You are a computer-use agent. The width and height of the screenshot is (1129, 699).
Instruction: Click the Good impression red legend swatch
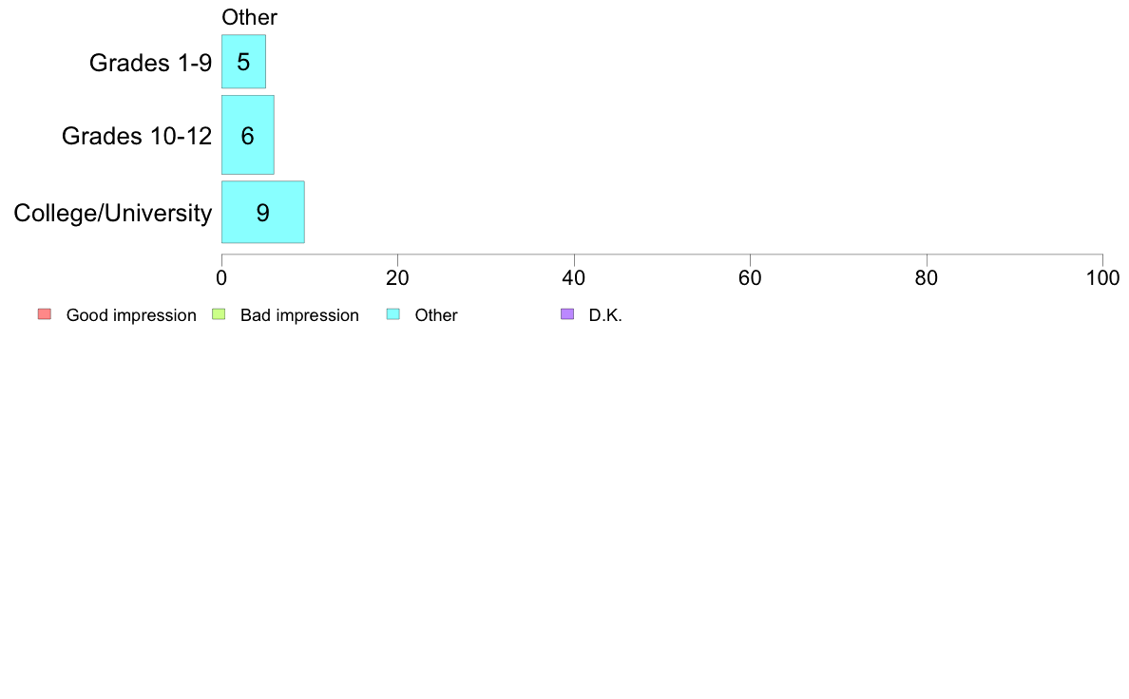pos(45,313)
